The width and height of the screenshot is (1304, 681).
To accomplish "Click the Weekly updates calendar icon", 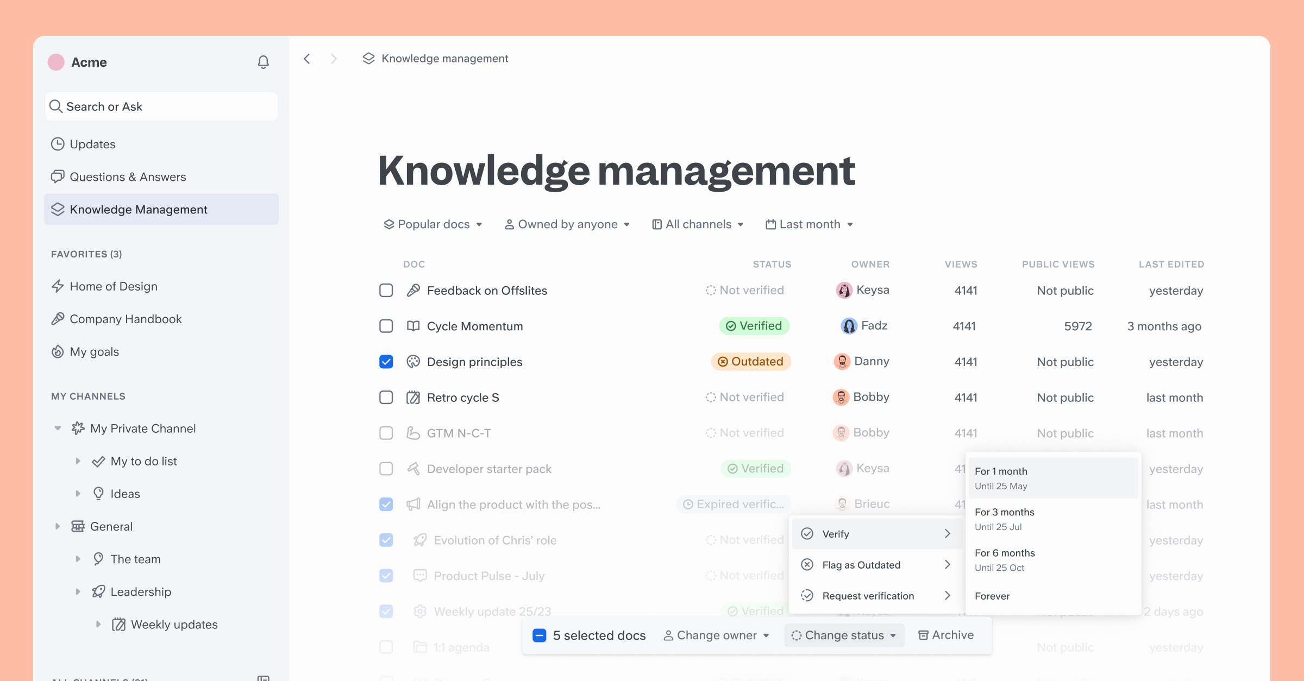I will point(119,625).
